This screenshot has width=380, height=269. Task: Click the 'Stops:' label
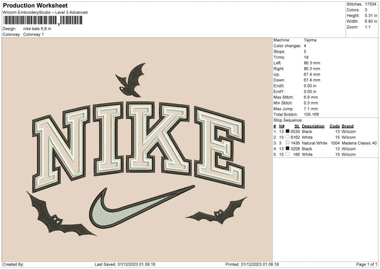[279, 51]
